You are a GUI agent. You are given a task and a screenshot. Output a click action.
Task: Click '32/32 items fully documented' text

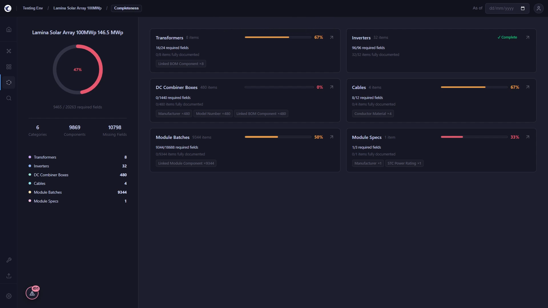376,55
